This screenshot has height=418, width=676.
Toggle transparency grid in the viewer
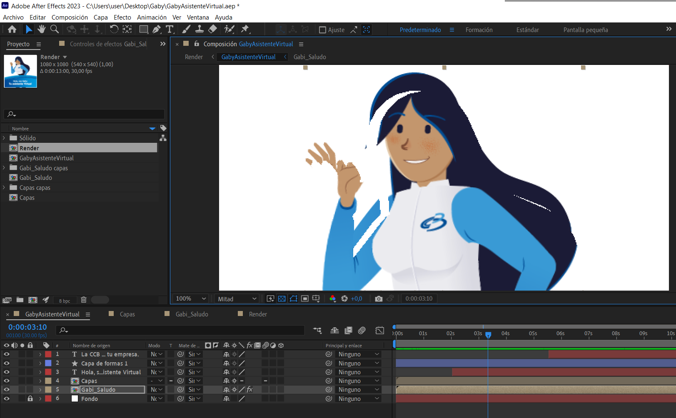[282, 299]
